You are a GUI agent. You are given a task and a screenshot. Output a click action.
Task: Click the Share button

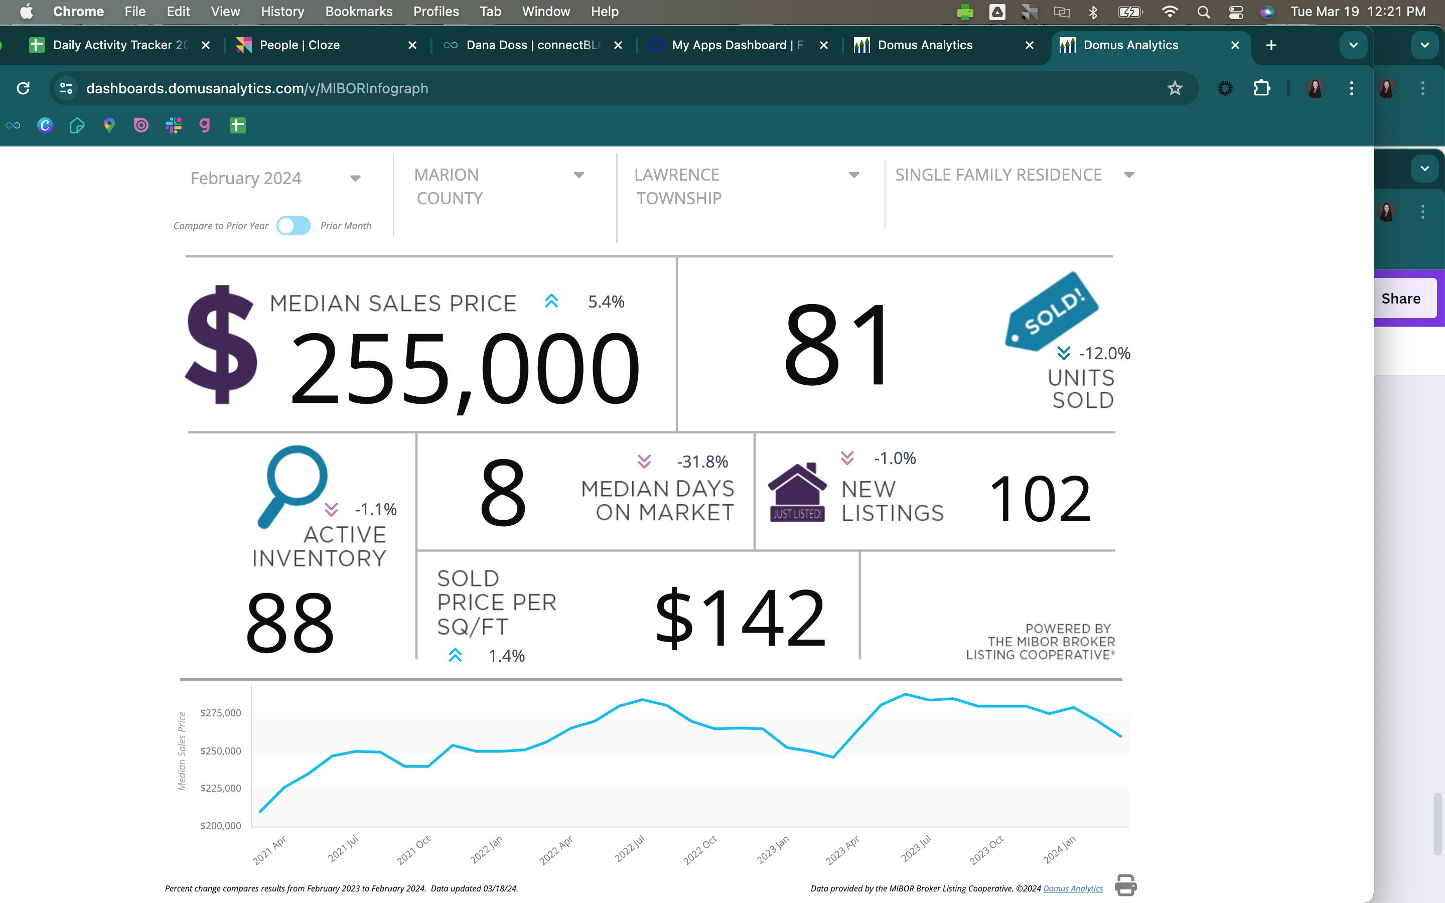(x=1400, y=298)
